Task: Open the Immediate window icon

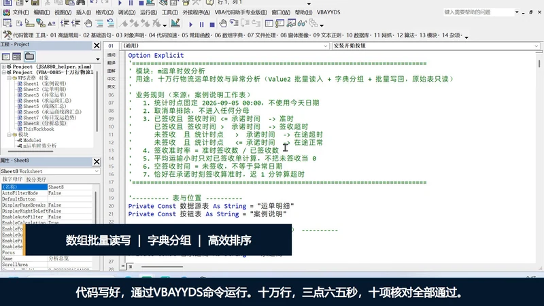Action: [280, 23]
